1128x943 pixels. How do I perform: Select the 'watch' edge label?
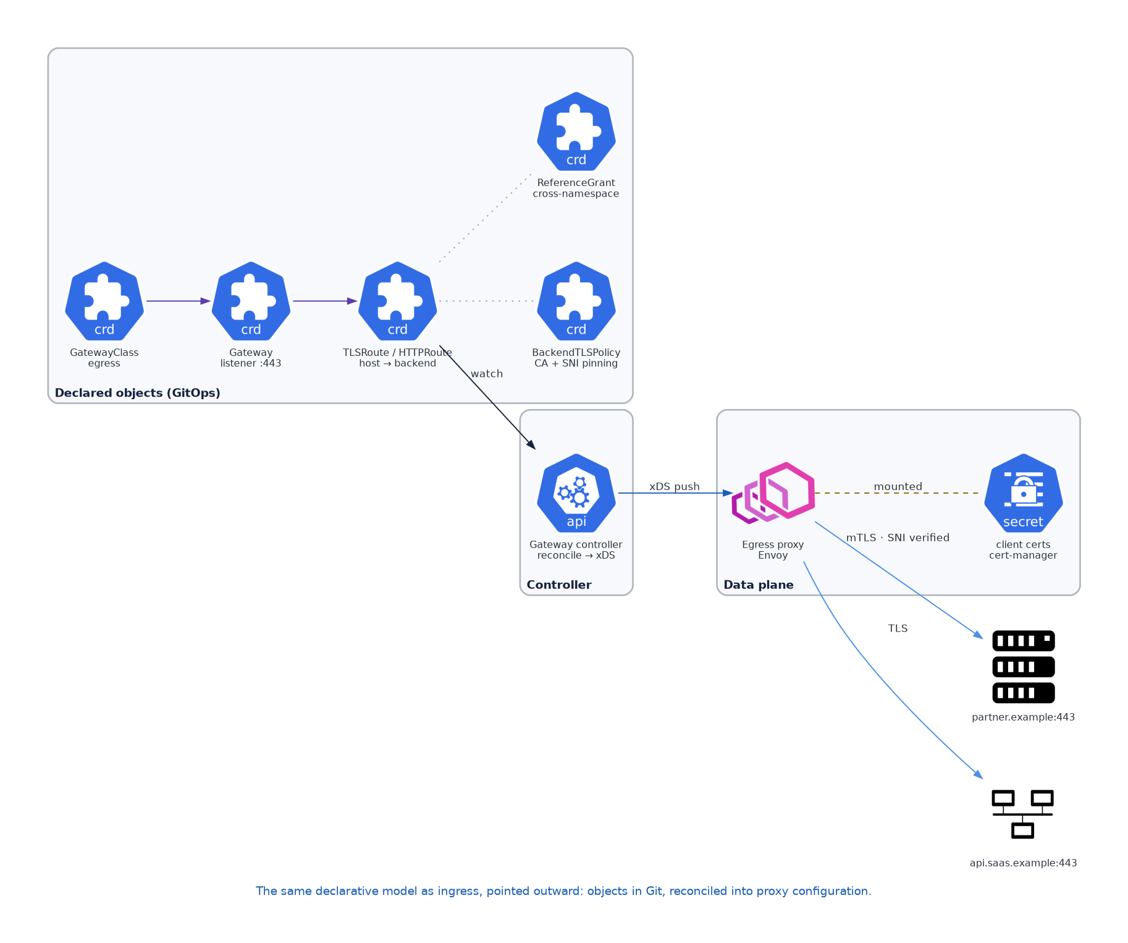click(487, 374)
